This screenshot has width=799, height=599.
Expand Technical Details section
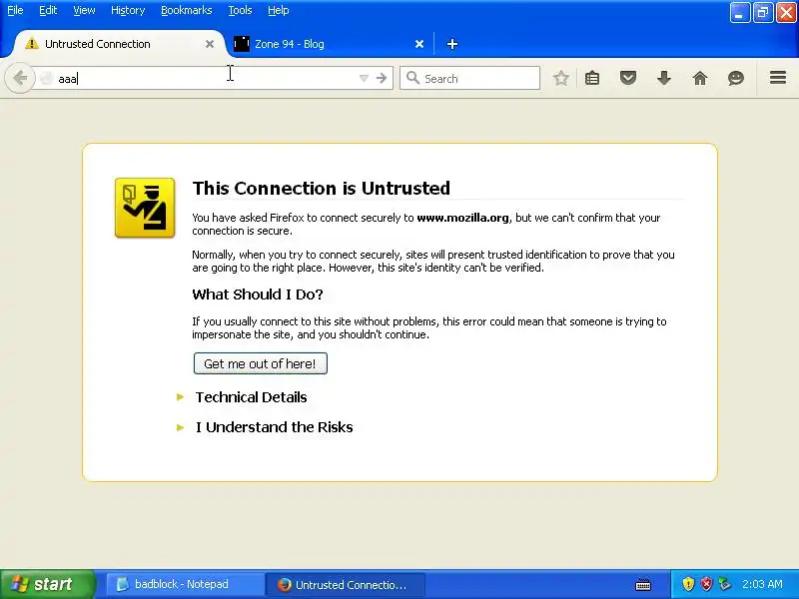(251, 397)
